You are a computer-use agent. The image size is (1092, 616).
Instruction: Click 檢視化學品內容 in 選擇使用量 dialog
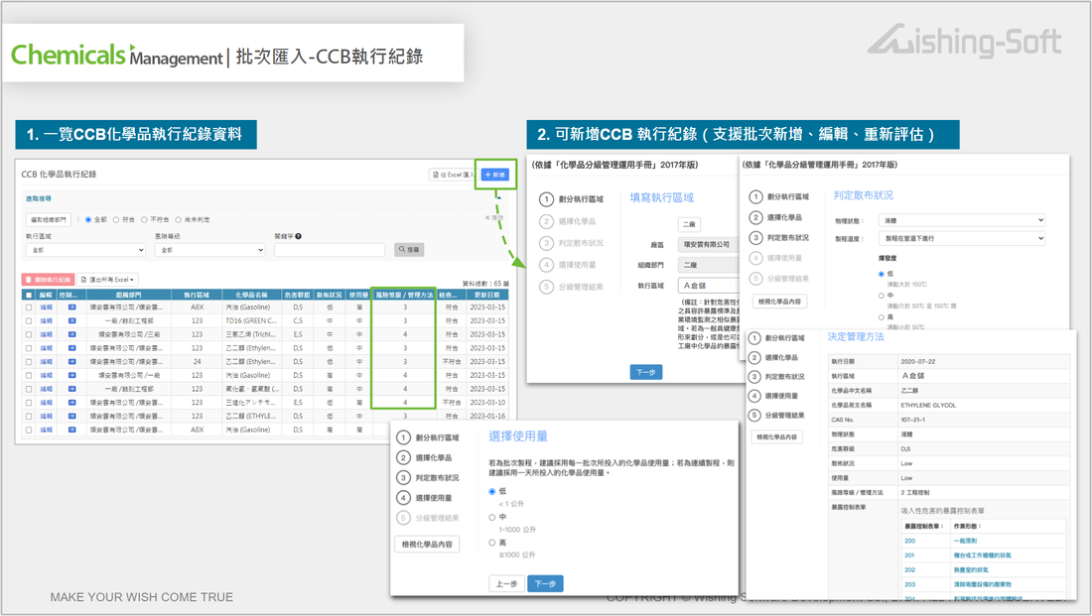click(x=427, y=545)
